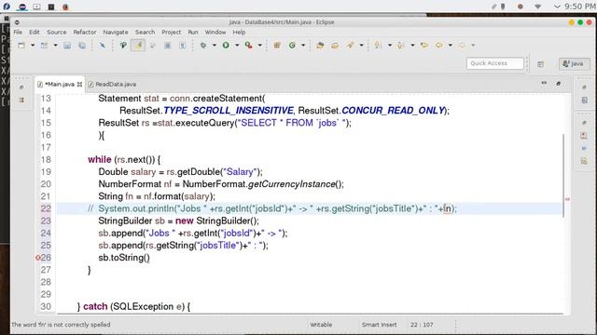The height and width of the screenshot is (335, 597).
Task: Expand the Debug configurations dropdown arrow
Action: [215, 46]
